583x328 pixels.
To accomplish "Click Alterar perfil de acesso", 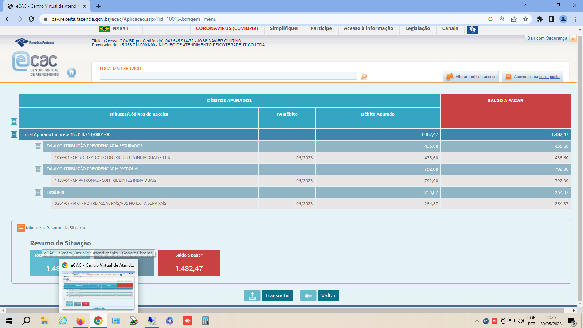I will pos(472,77).
